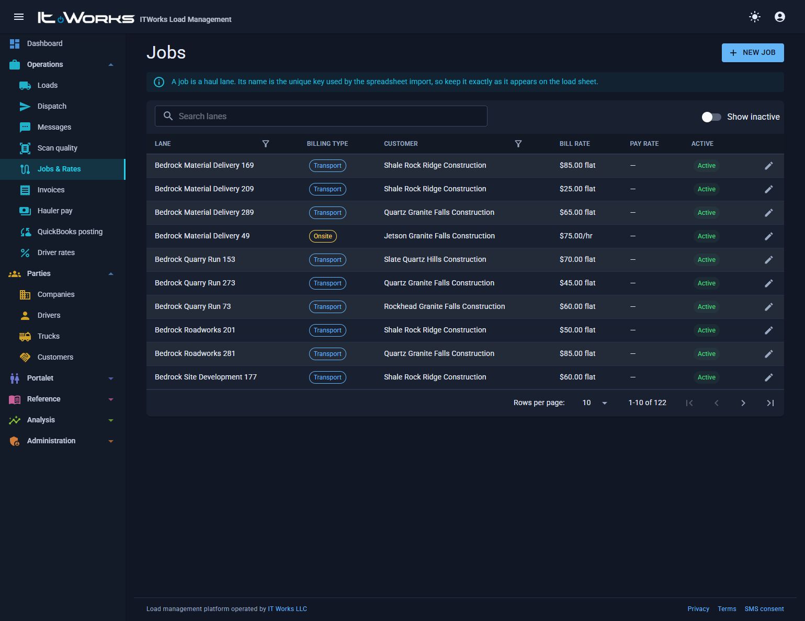Open Dashboard in the sidebar
805x621 pixels.
(x=63, y=44)
